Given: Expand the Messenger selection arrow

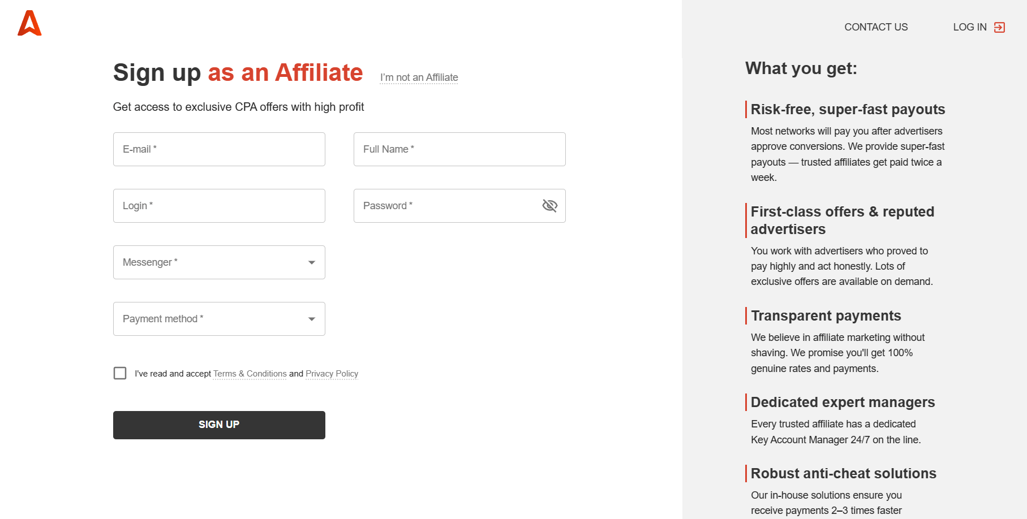Looking at the screenshot, I should 312,262.
